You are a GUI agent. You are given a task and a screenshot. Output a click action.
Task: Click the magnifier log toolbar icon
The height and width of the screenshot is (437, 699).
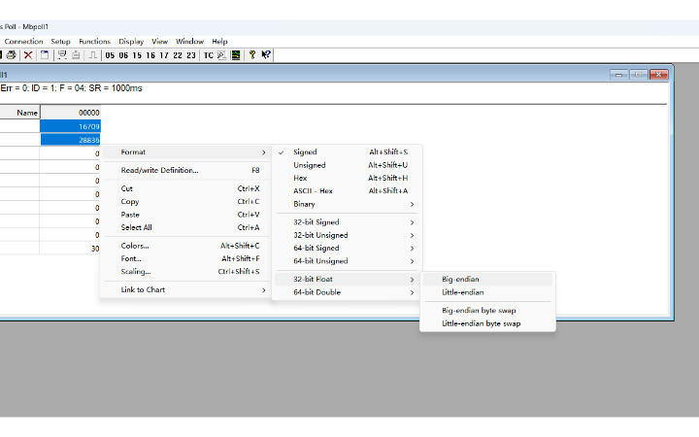pyautogui.click(x=221, y=54)
